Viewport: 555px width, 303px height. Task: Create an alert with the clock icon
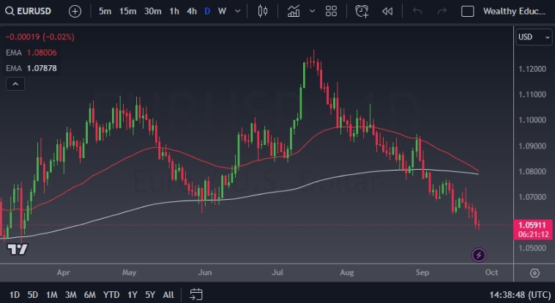362,11
